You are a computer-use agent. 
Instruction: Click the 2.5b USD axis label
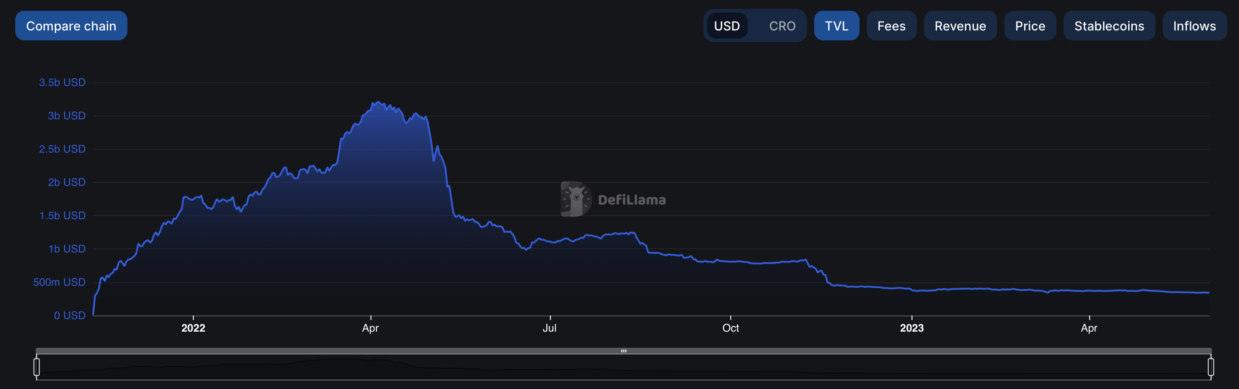[x=62, y=149]
